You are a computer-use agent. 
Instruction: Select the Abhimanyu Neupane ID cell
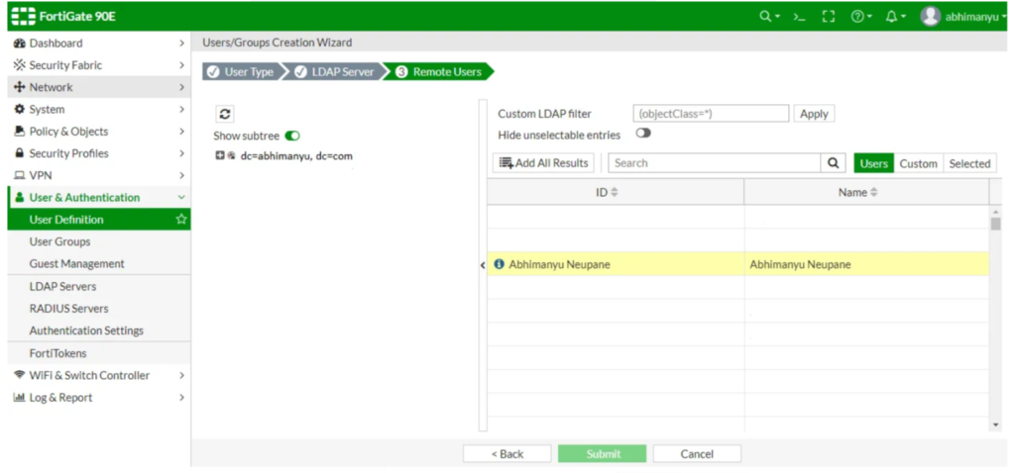click(616, 264)
